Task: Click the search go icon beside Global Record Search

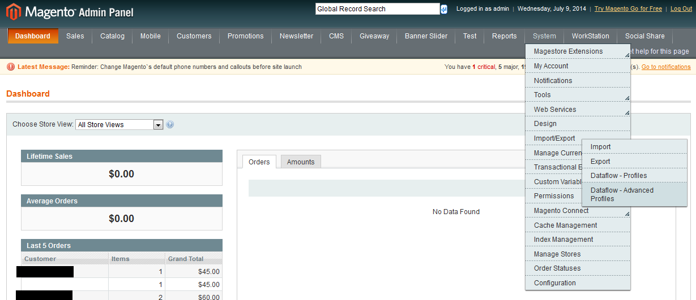Action: click(x=444, y=9)
